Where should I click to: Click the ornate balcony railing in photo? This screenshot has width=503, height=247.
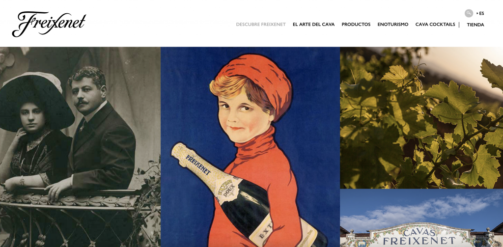point(74,218)
